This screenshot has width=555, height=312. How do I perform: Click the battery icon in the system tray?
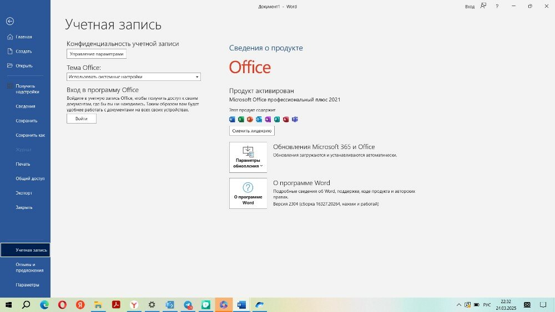(x=476, y=305)
